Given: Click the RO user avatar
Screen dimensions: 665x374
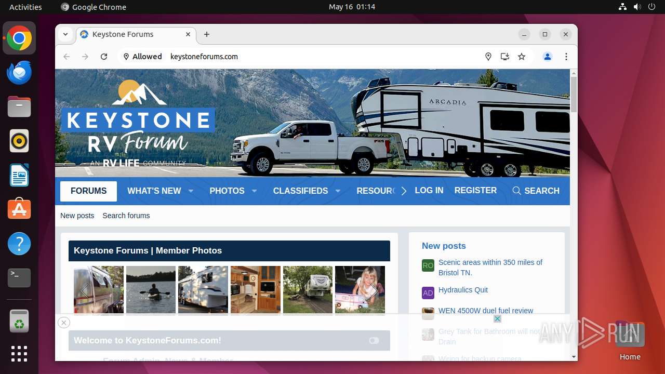Looking at the screenshot, I should [x=428, y=265].
